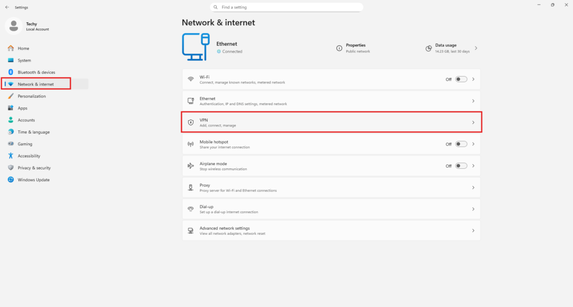Expand VPN settings with chevron arrow
Screen dimensions: 573x307
[473, 122]
